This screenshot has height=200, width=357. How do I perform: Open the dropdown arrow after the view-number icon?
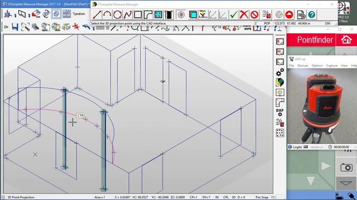pyautogui.click(x=29, y=16)
